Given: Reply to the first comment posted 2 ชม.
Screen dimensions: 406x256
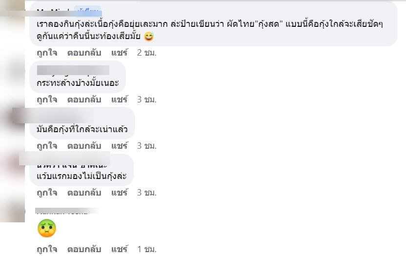Looking at the screenshot, I should (84, 53).
